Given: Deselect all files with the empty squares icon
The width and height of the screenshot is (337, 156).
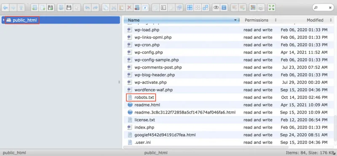Looking at the screenshot, I should pos(198,8).
